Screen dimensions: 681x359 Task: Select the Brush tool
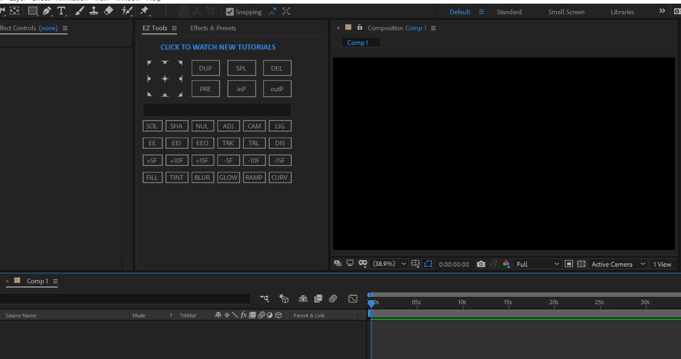(80, 11)
